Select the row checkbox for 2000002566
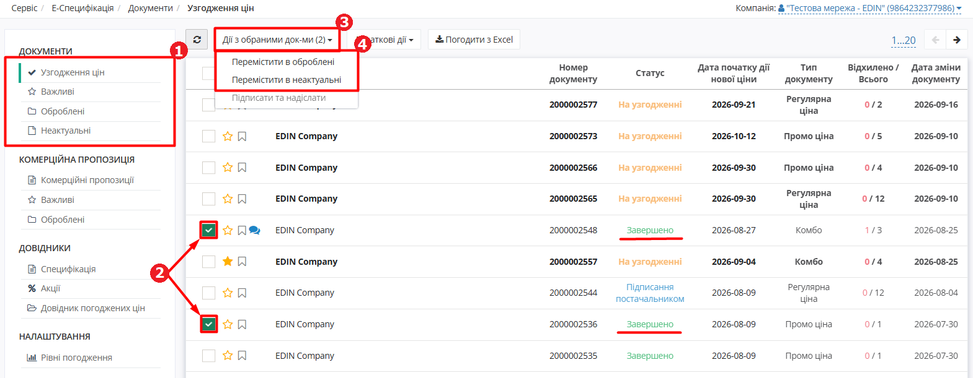The height and width of the screenshot is (378, 973). pyautogui.click(x=208, y=168)
